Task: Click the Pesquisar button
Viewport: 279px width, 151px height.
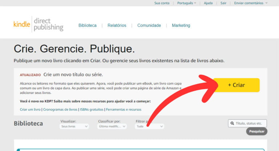Action: [x=257, y=131]
